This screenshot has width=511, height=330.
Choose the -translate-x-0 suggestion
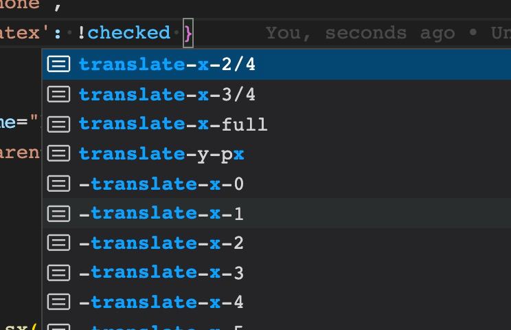click(161, 184)
